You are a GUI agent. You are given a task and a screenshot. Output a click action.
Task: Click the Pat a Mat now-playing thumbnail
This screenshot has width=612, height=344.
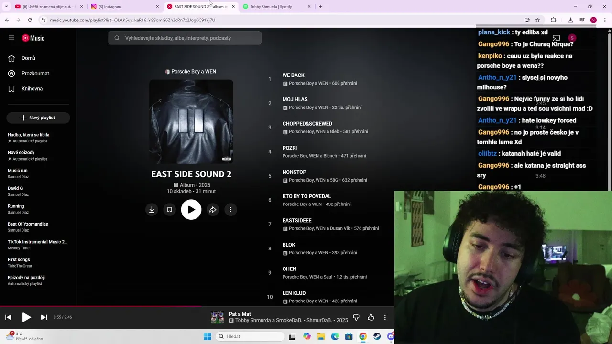[x=217, y=317]
